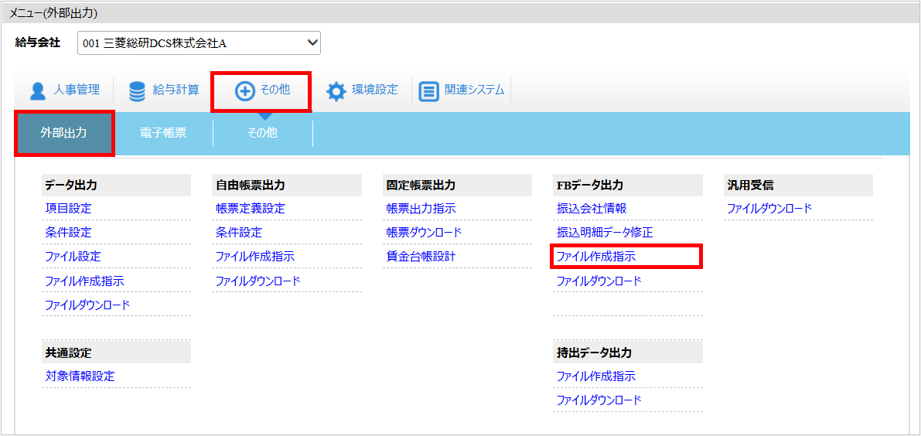
Task: Switch to the その他 submenu tab
Action: click(263, 133)
